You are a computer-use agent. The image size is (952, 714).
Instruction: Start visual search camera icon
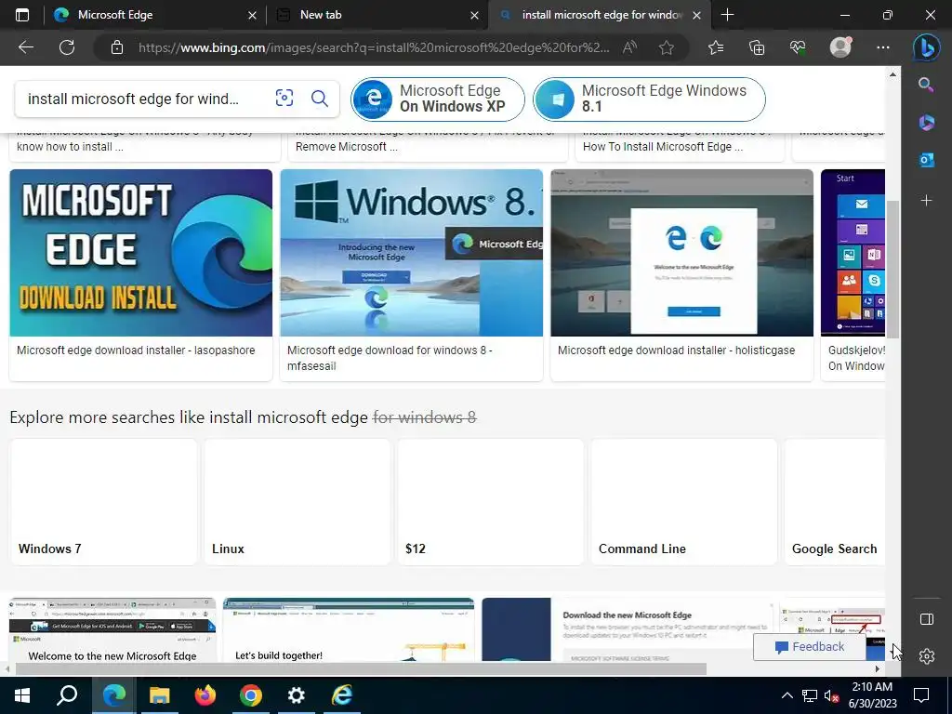284,98
